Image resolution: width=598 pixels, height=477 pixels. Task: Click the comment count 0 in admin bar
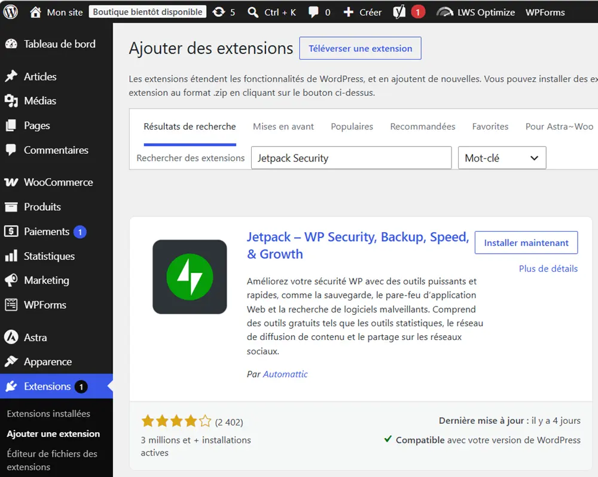pos(328,12)
